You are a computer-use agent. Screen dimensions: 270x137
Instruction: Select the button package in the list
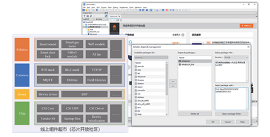coord(150,84)
